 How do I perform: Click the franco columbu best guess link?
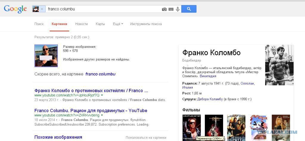[100, 74]
